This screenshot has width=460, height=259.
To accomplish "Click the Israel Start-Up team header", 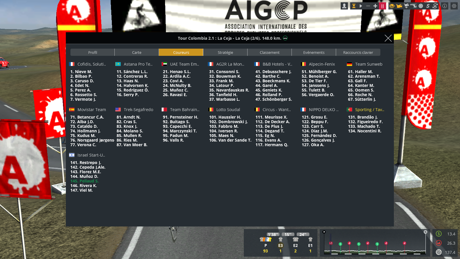I will click(x=91, y=155).
